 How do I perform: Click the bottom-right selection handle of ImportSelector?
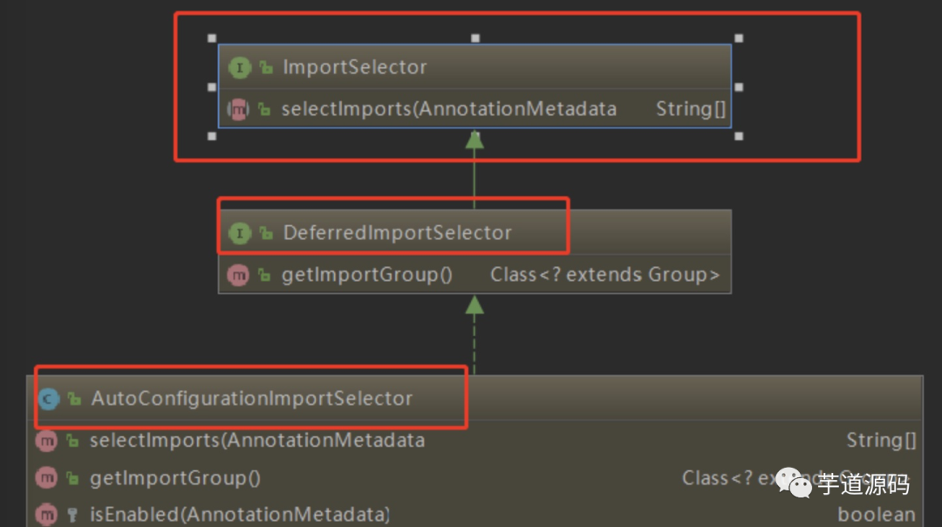739,136
